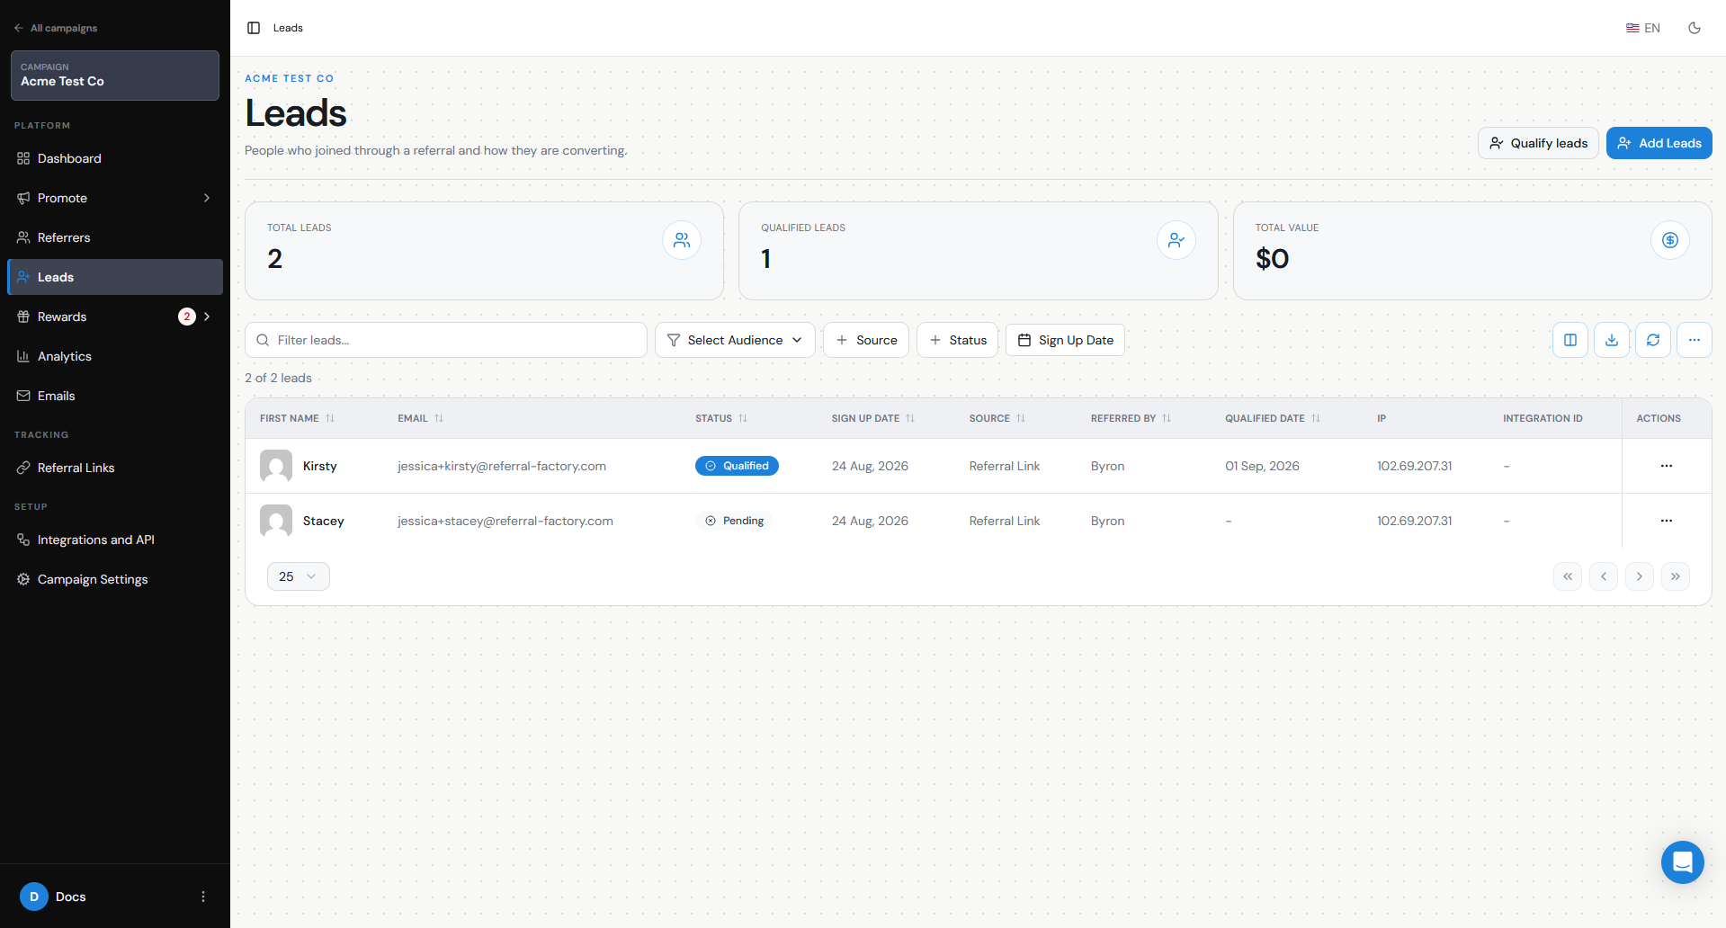Toggle table columns view icon
This screenshot has height=928, width=1726.
[1570, 340]
